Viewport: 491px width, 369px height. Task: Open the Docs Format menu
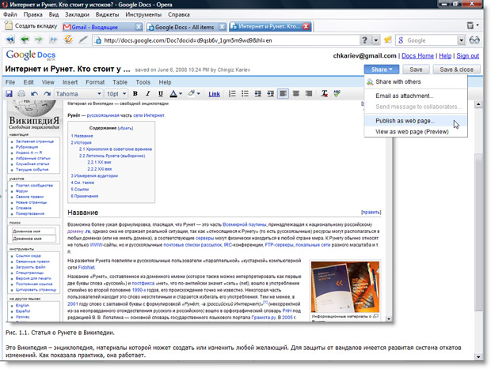click(x=95, y=82)
